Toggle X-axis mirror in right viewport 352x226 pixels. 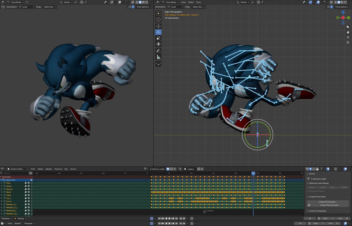[331, 7]
